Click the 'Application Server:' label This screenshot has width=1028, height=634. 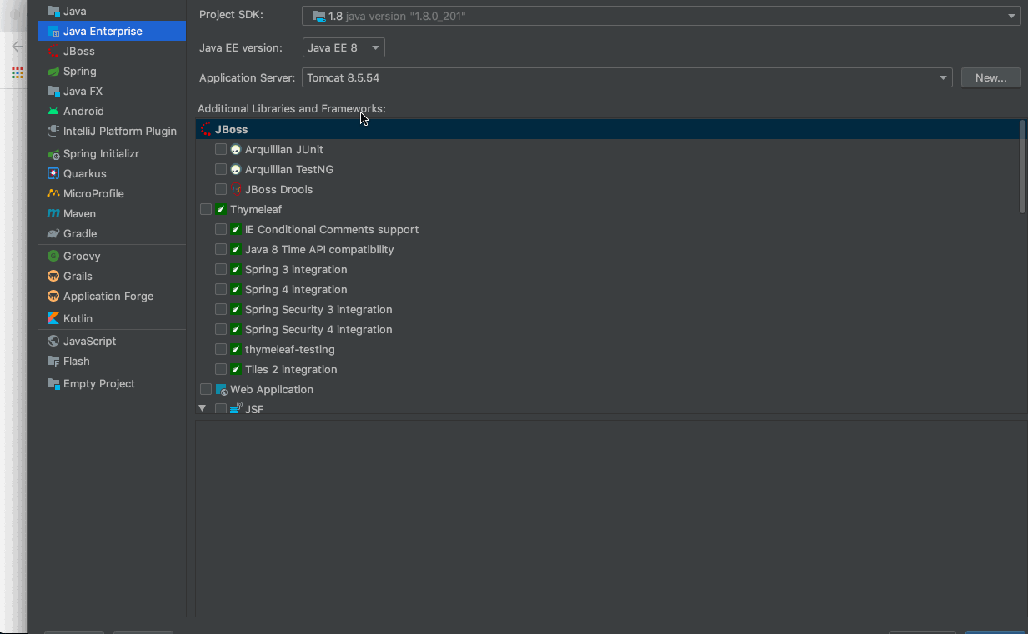click(x=248, y=78)
